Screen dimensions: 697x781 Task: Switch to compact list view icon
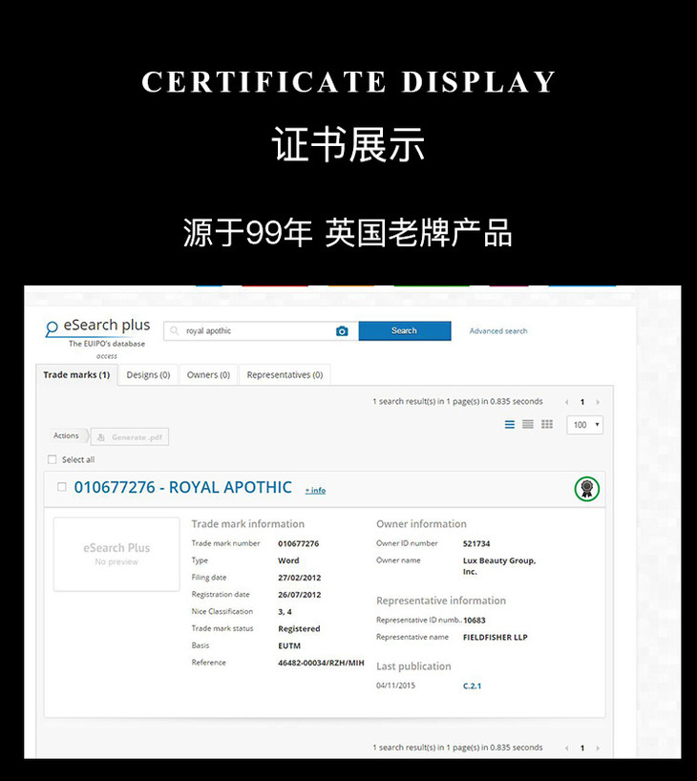coord(528,425)
